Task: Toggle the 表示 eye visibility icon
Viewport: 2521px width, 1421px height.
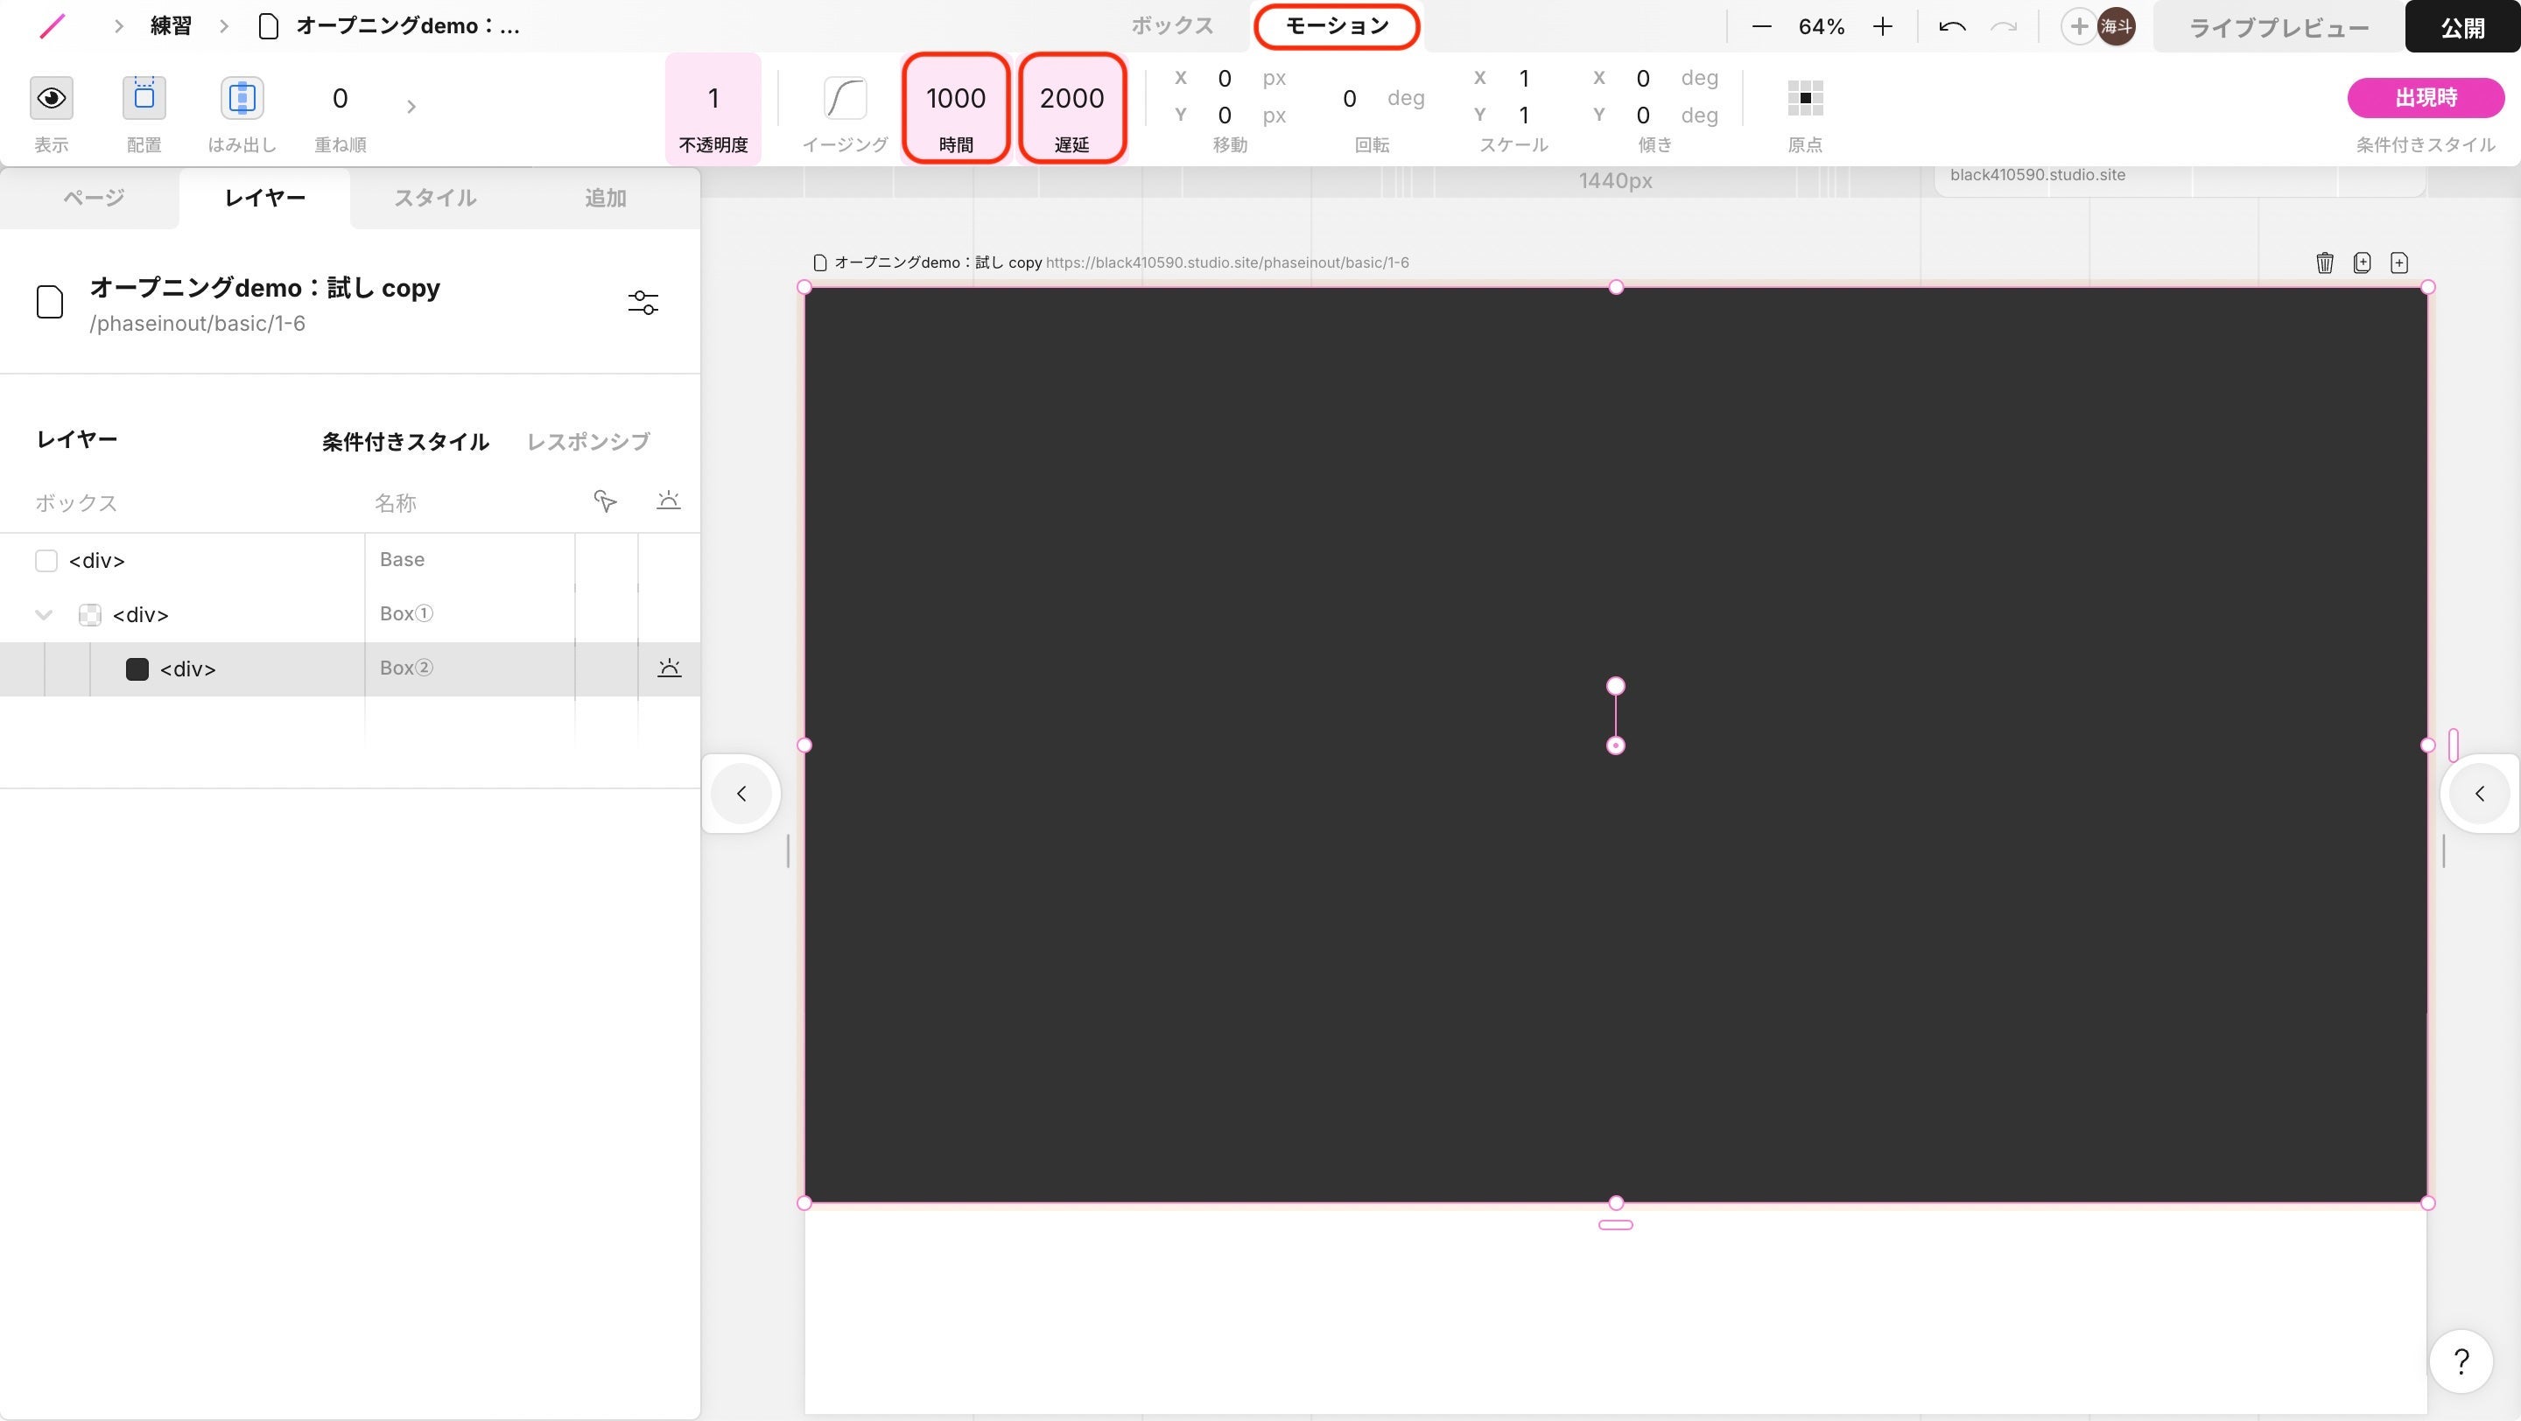Action: (51, 98)
